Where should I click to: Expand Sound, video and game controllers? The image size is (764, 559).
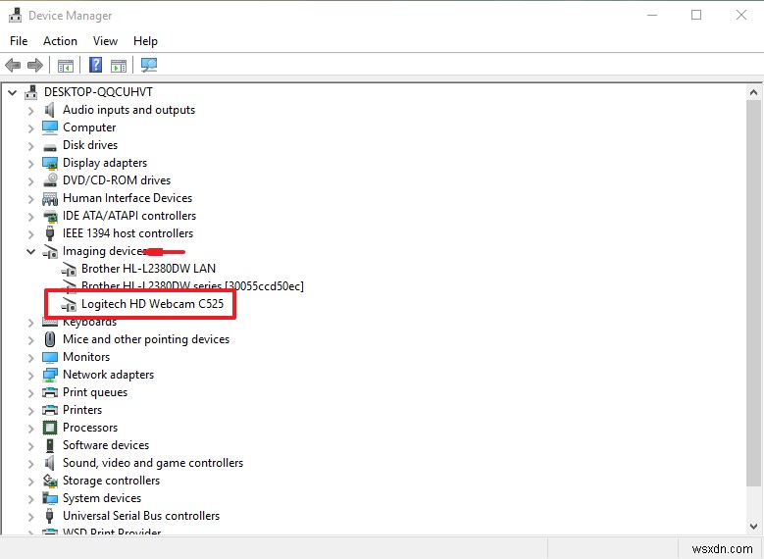coord(30,463)
